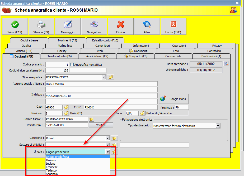
Task: Click into the Ragione sociale / Nome field
Action: (x=101, y=84)
